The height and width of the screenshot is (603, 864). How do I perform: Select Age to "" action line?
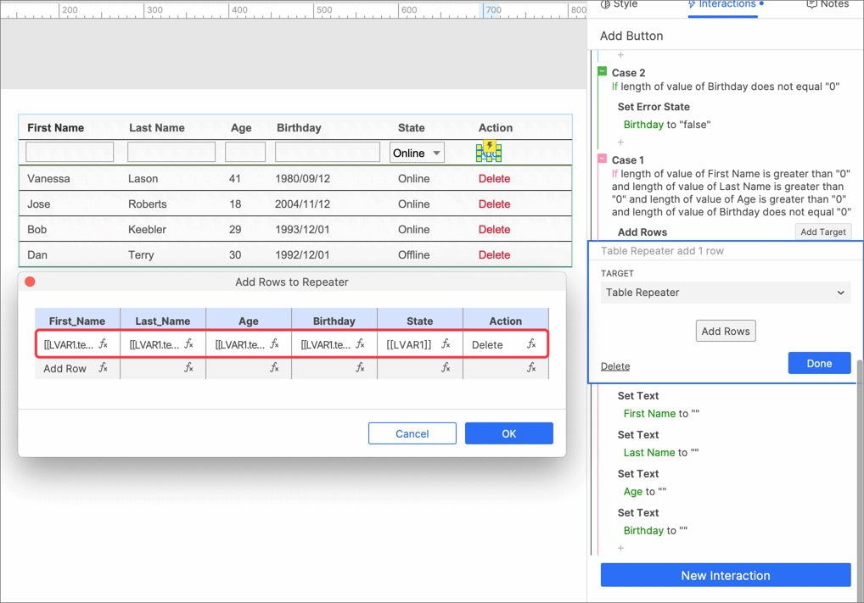[x=645, y=492]
